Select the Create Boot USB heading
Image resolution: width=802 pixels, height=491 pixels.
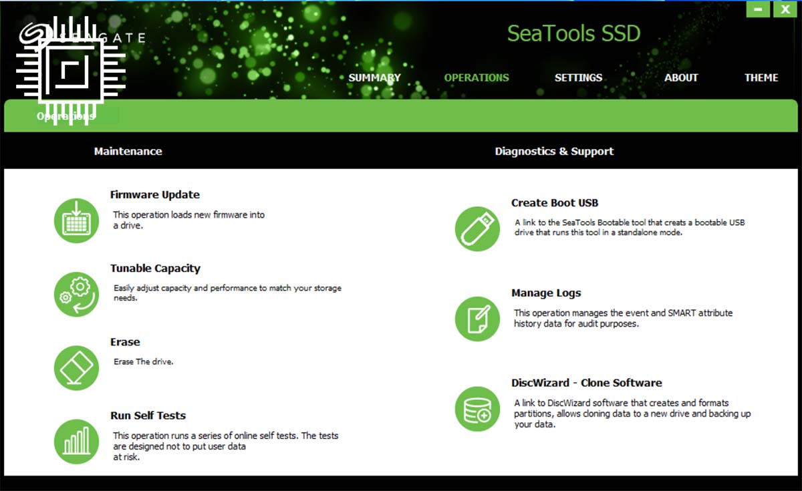click(555, 203)
